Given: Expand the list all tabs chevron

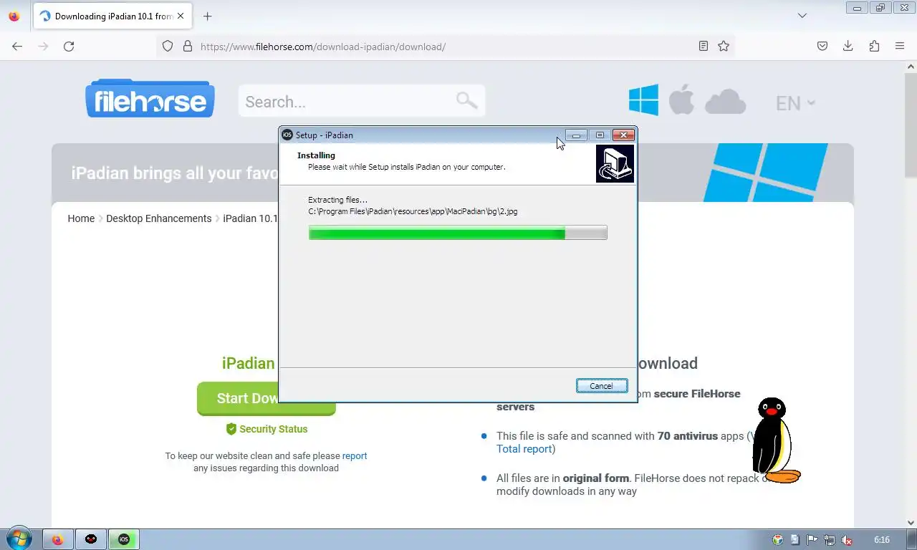Looking at the screenshot, I should (x=802, y=16).
